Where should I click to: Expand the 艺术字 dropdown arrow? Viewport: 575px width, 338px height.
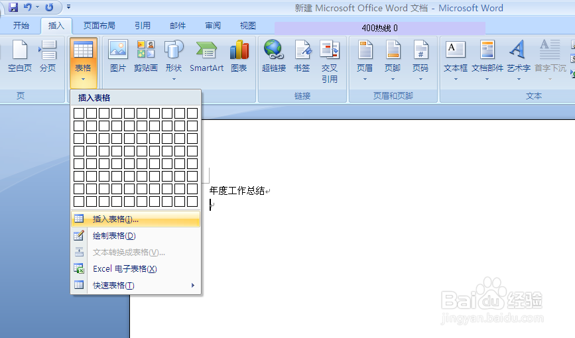point(519,79)
